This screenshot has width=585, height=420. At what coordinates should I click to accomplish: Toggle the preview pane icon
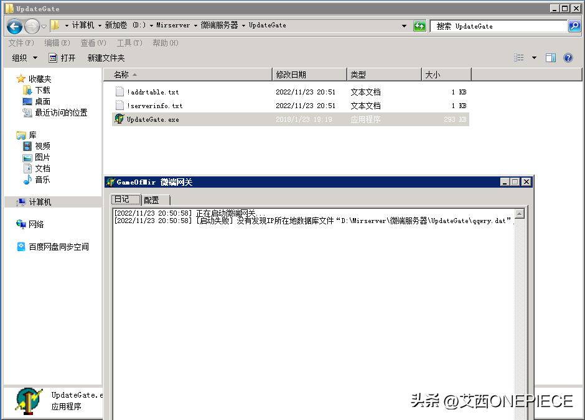click(551, 57)
